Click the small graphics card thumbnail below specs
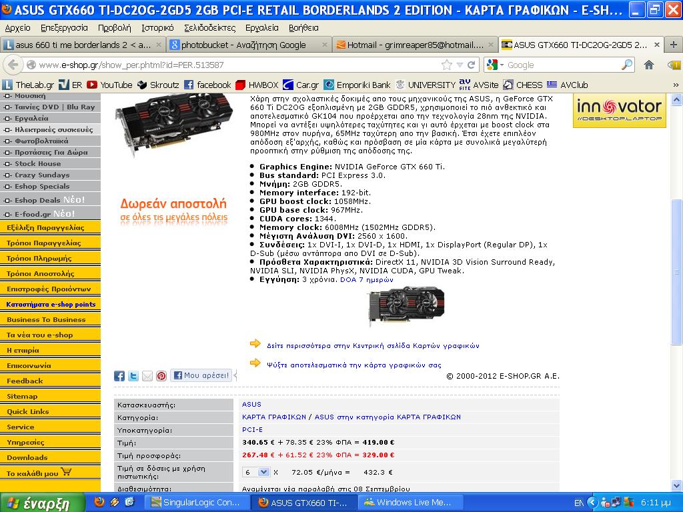Image resolution: width=683 pixels, height=512 pixels. click(x=406, y=306)
